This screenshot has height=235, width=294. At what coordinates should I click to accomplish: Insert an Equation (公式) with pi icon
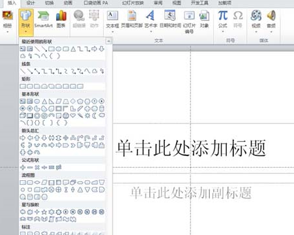[x=223, y=22]
